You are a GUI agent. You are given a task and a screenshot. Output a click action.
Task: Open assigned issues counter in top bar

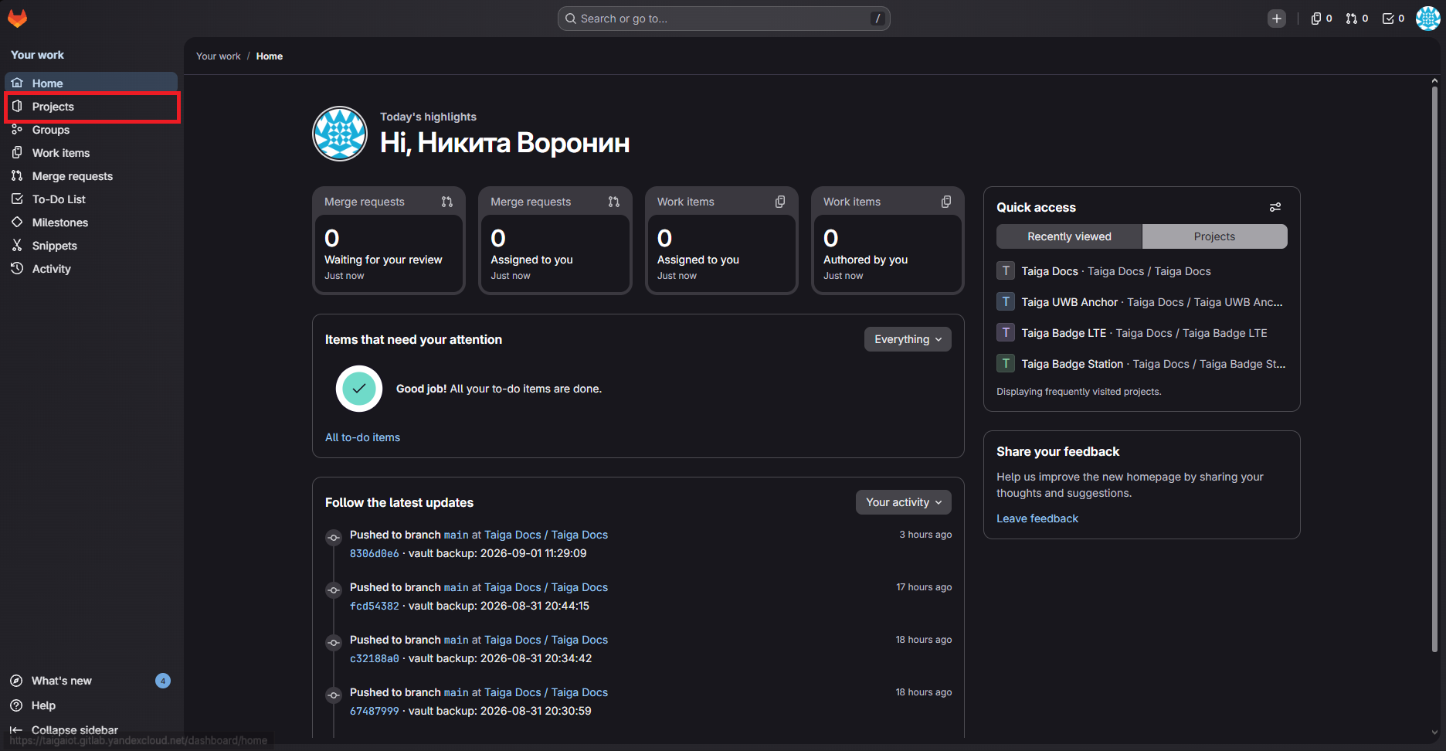pyautogui.click(x=1322, y=19)
